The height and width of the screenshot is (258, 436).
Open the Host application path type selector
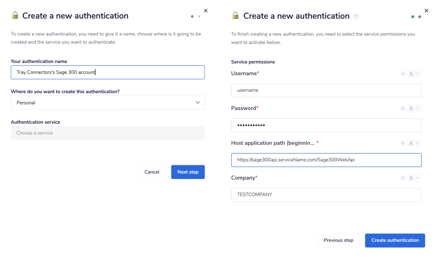414,143
